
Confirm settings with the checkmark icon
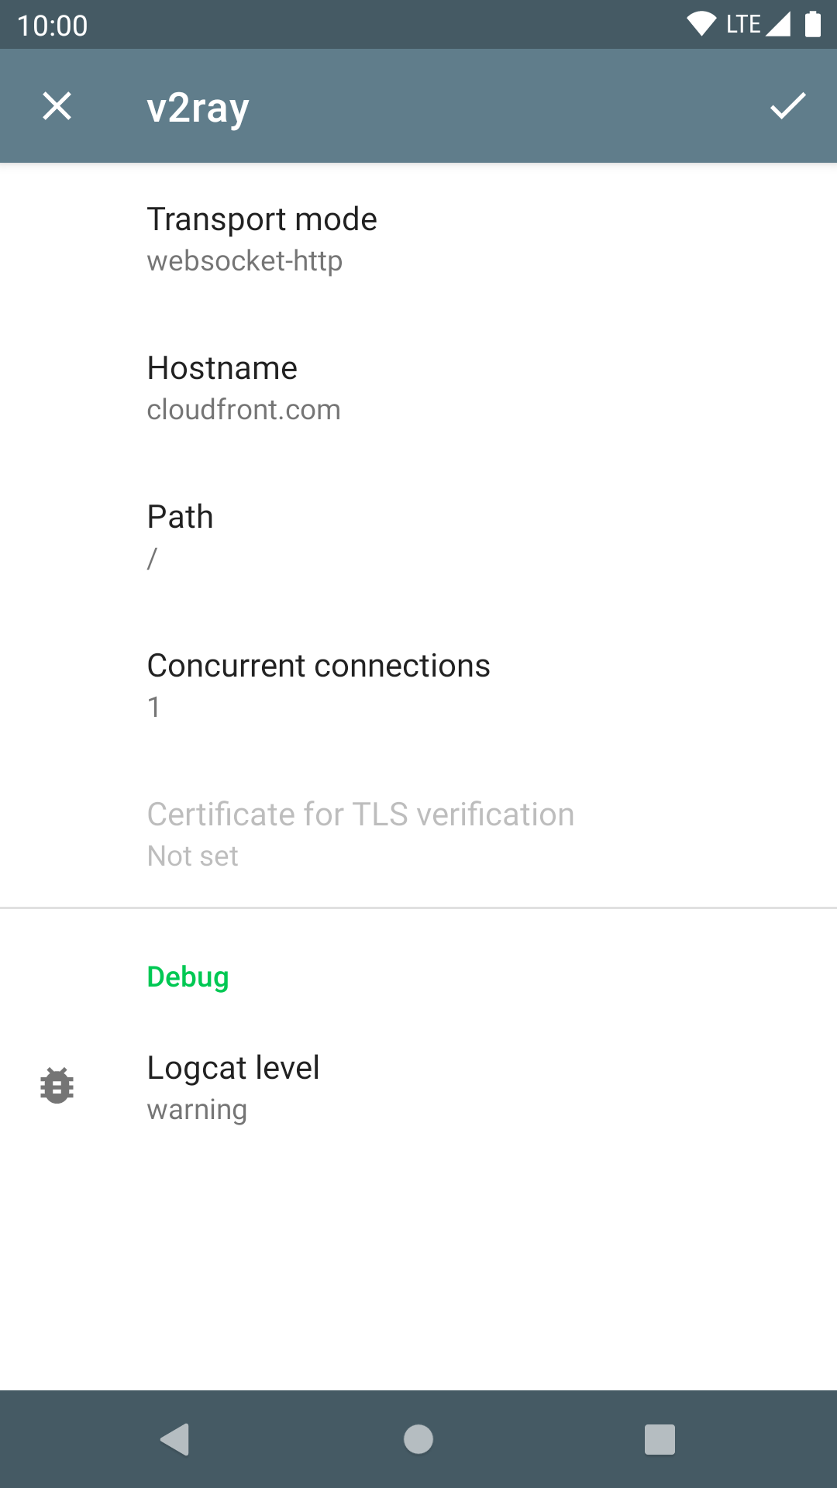click(x=787, y=106)
